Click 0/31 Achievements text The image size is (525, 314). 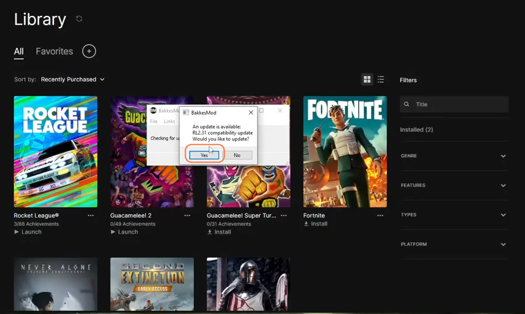(x=229, y=224)
